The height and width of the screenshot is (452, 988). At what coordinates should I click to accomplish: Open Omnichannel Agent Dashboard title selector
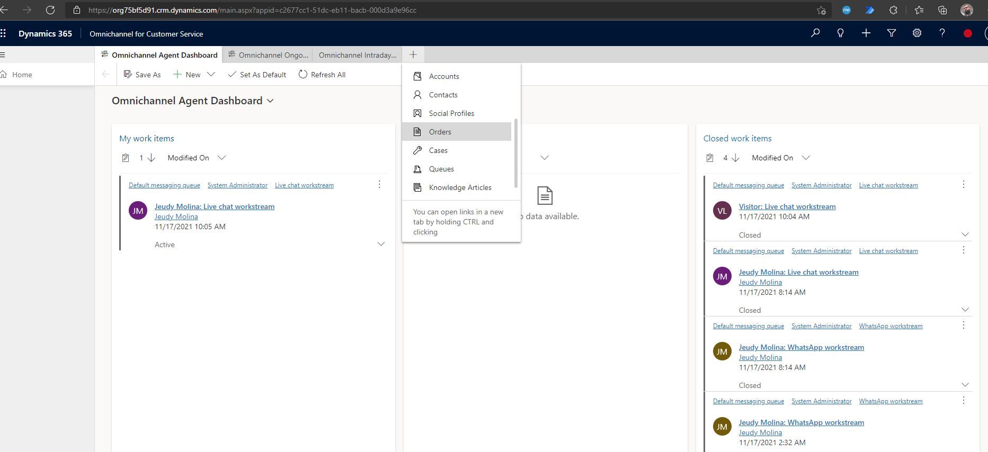pyautogui.click(x=270, y=101)
